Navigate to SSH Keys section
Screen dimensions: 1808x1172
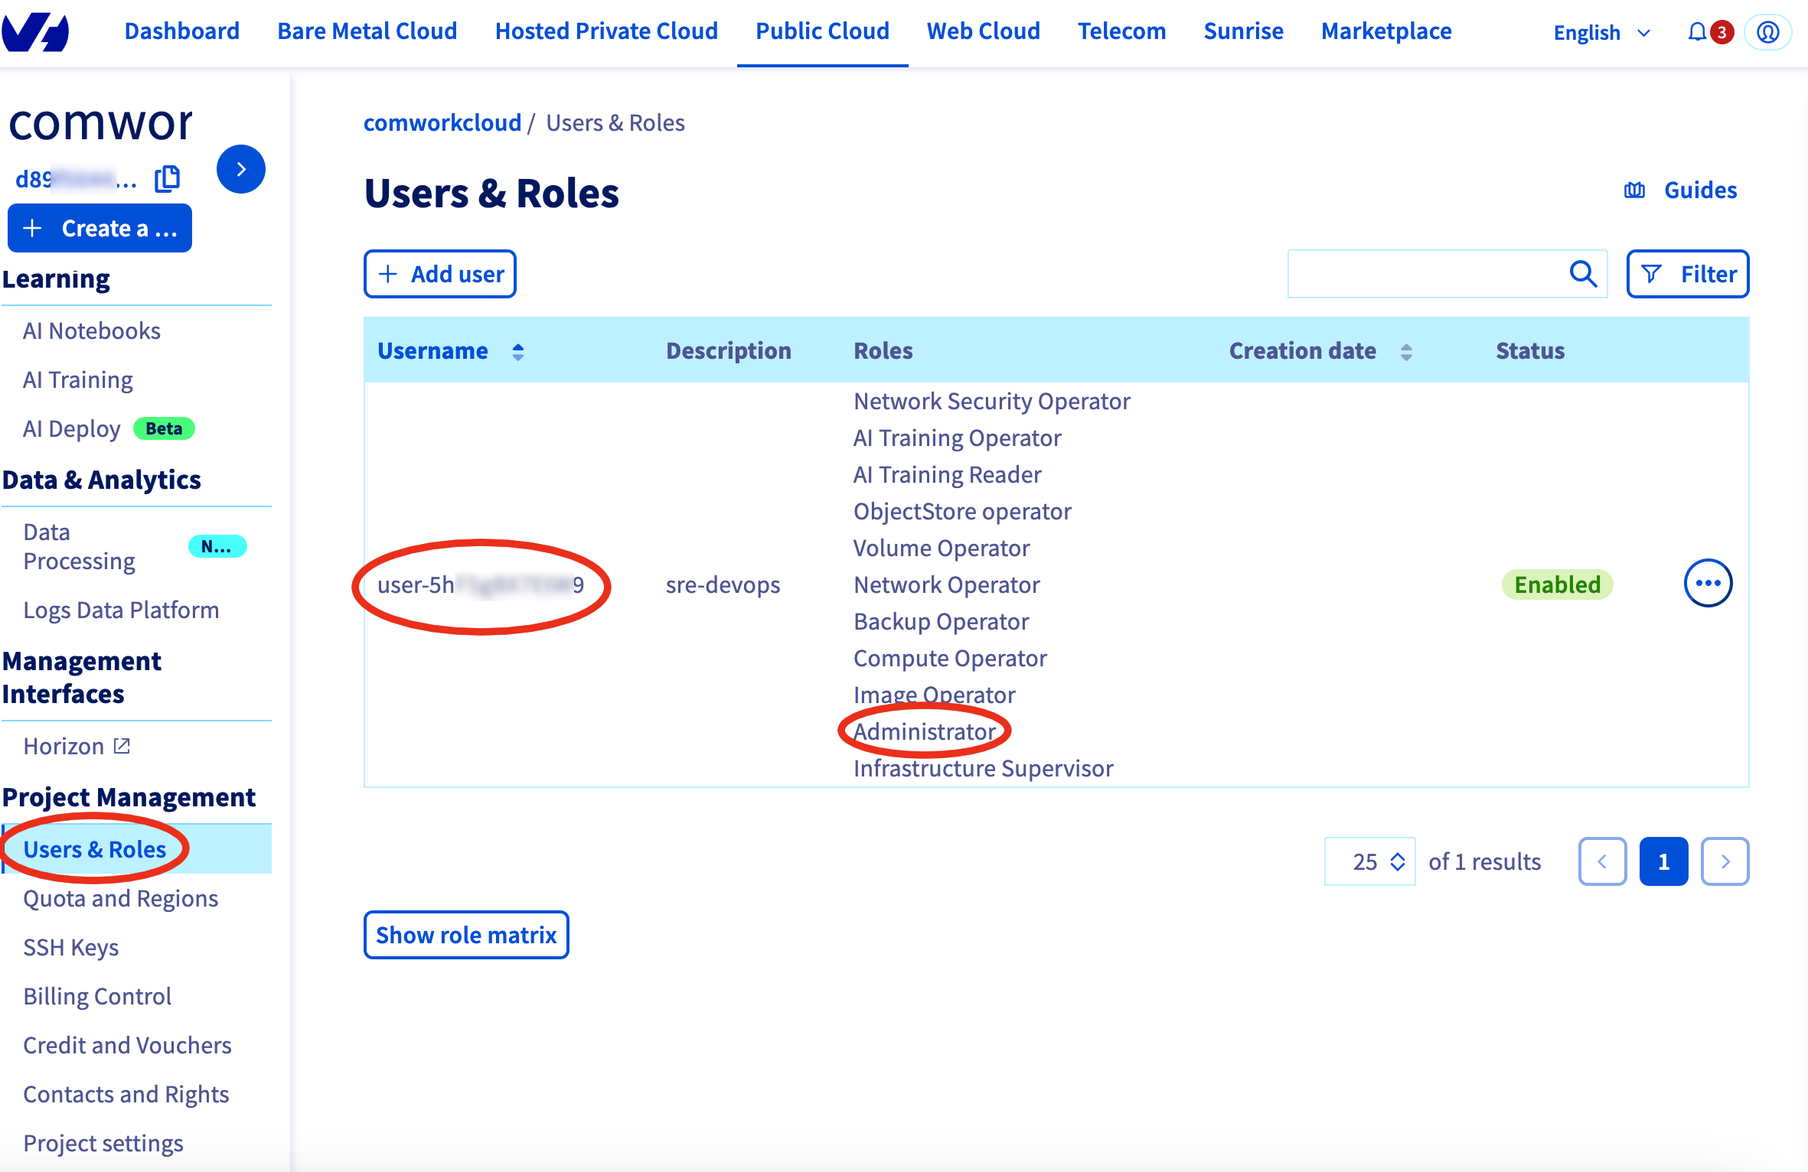[73, 946]
